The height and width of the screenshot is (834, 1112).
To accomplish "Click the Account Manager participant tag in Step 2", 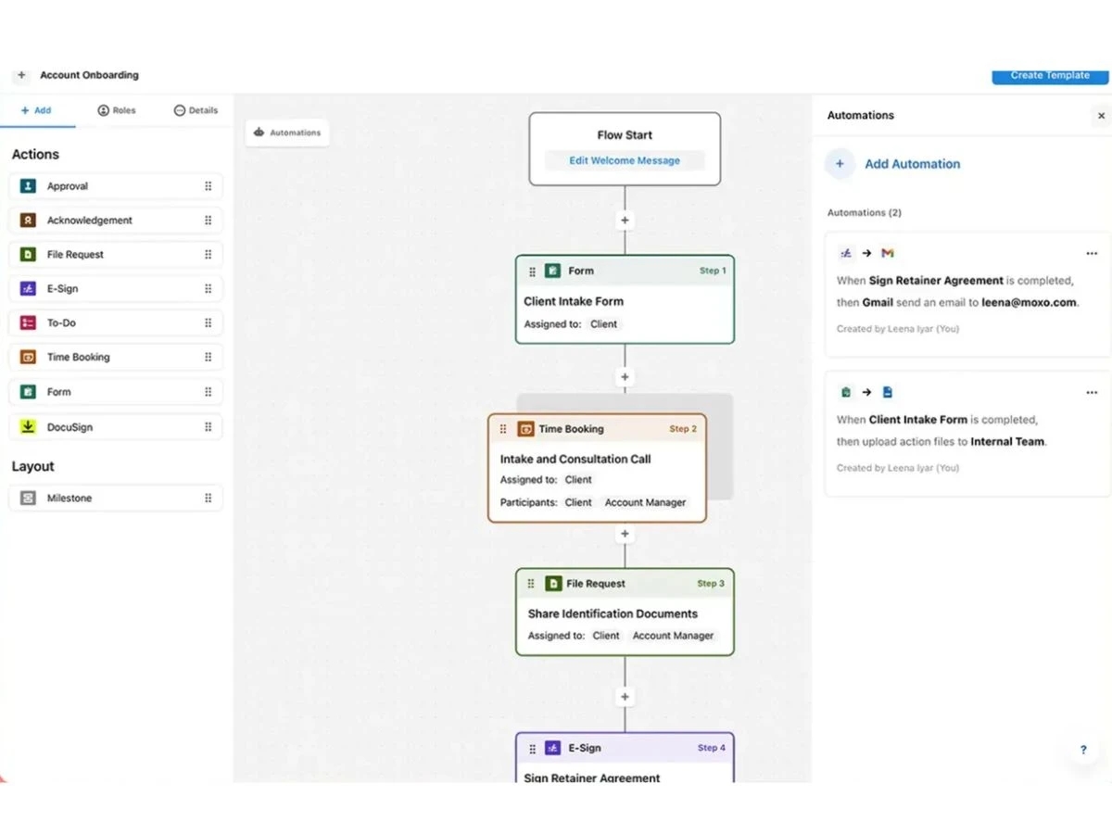I will click(x=645, y=502).
